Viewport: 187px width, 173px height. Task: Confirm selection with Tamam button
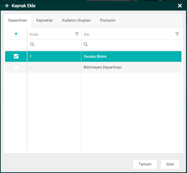coord(145,164)
